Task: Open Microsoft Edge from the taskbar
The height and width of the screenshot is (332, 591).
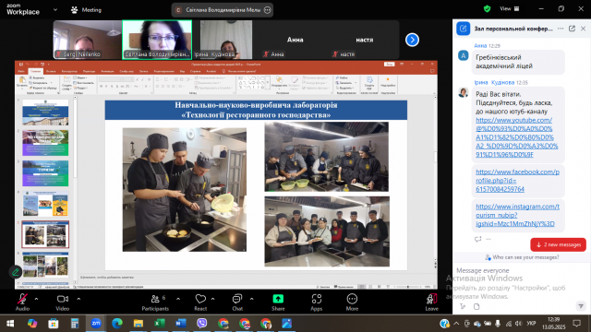Action: click(x=117, y=324)
